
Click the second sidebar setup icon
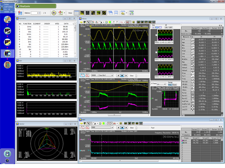pos(7,31)
